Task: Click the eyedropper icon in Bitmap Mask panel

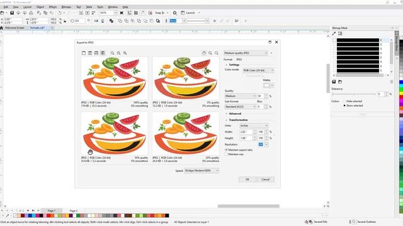Action: (334, 33)
